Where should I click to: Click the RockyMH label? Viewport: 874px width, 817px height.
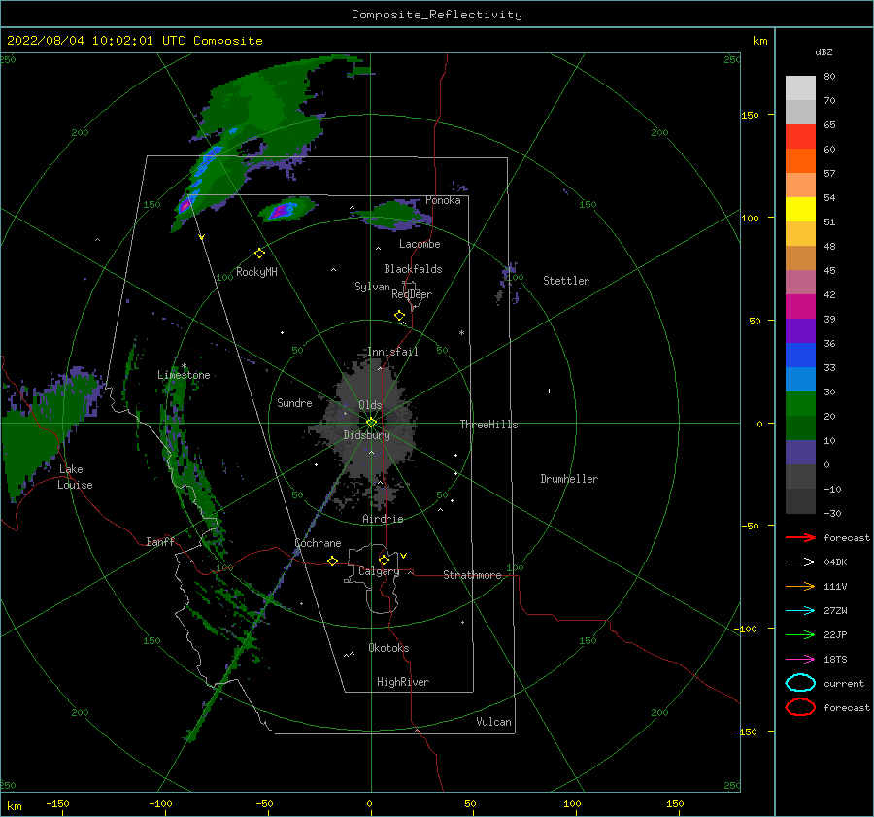coord(256,272)
